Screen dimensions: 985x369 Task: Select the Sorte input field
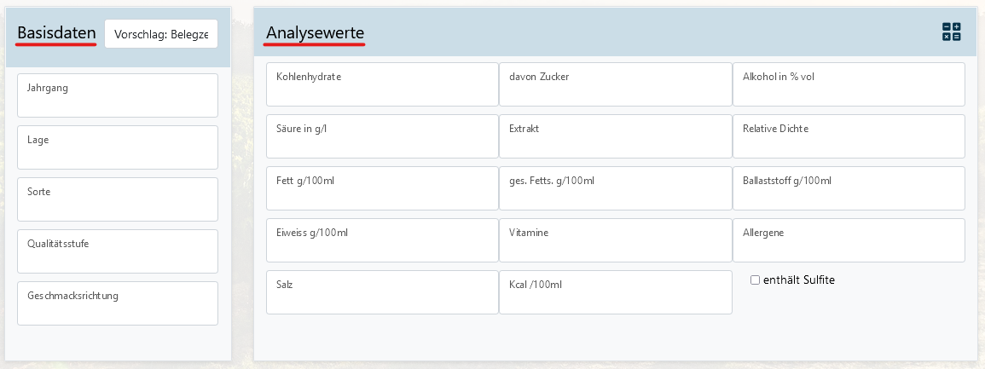click(x=118, y=199)
